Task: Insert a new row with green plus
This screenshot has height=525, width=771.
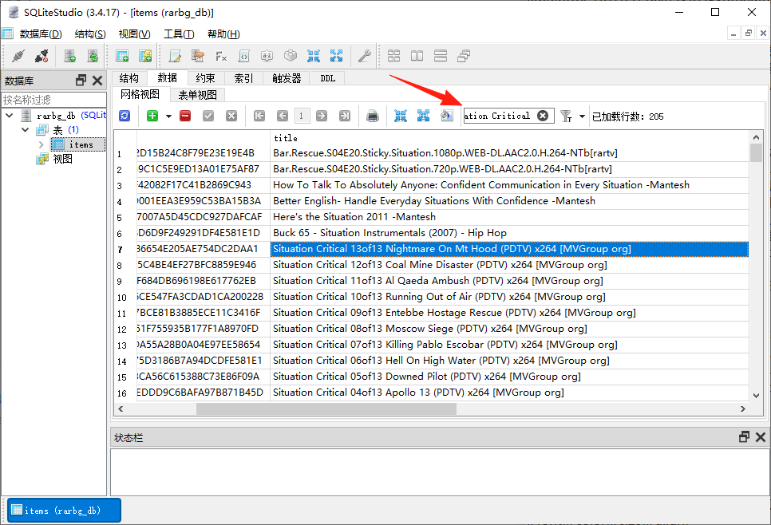Action: (x=152, y=116)
